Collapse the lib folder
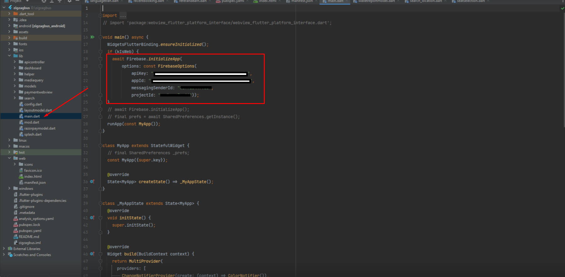 9,56
